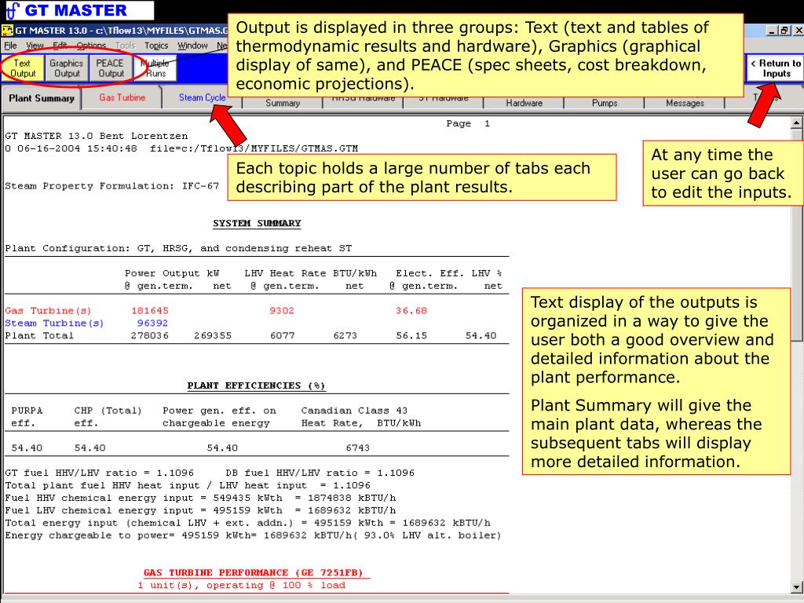Click the vertical scrollbar thumb
804x603 pixels.
[x=796, y=235]
